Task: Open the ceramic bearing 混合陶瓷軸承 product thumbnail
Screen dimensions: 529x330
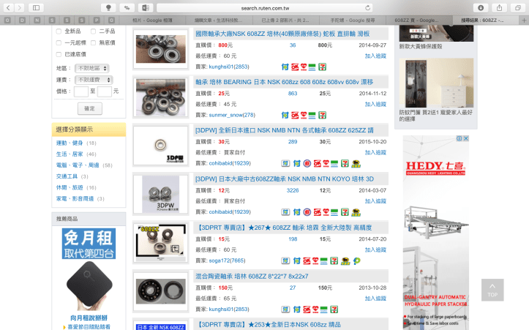Action: [x=160, y=287]
